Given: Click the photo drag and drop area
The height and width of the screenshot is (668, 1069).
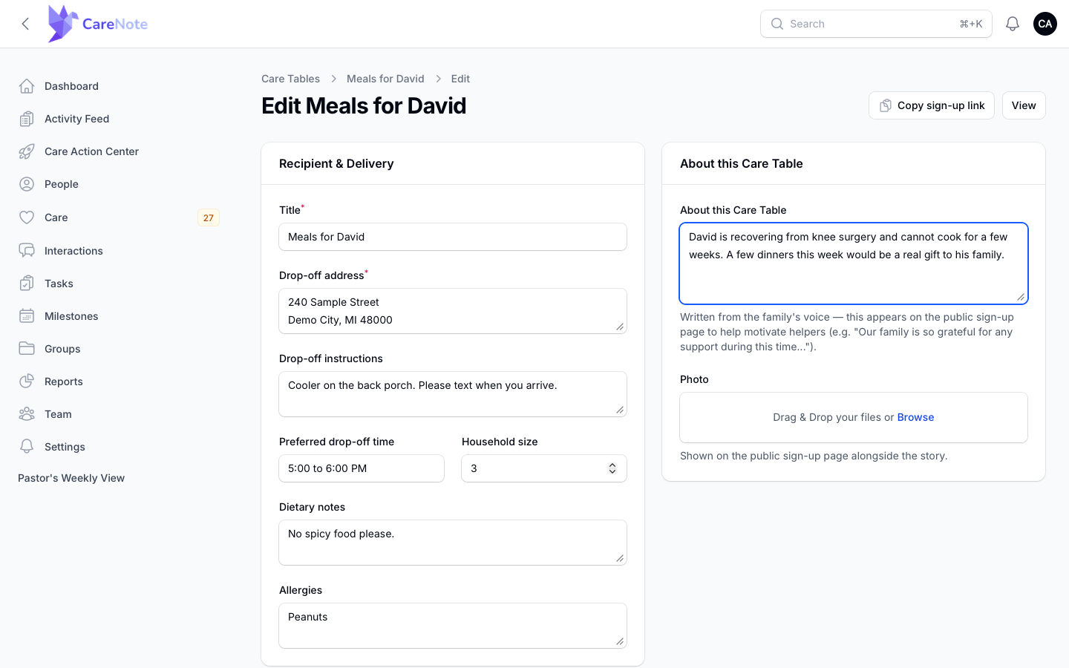Looking at the screenshot, I should tap(854, 417).
